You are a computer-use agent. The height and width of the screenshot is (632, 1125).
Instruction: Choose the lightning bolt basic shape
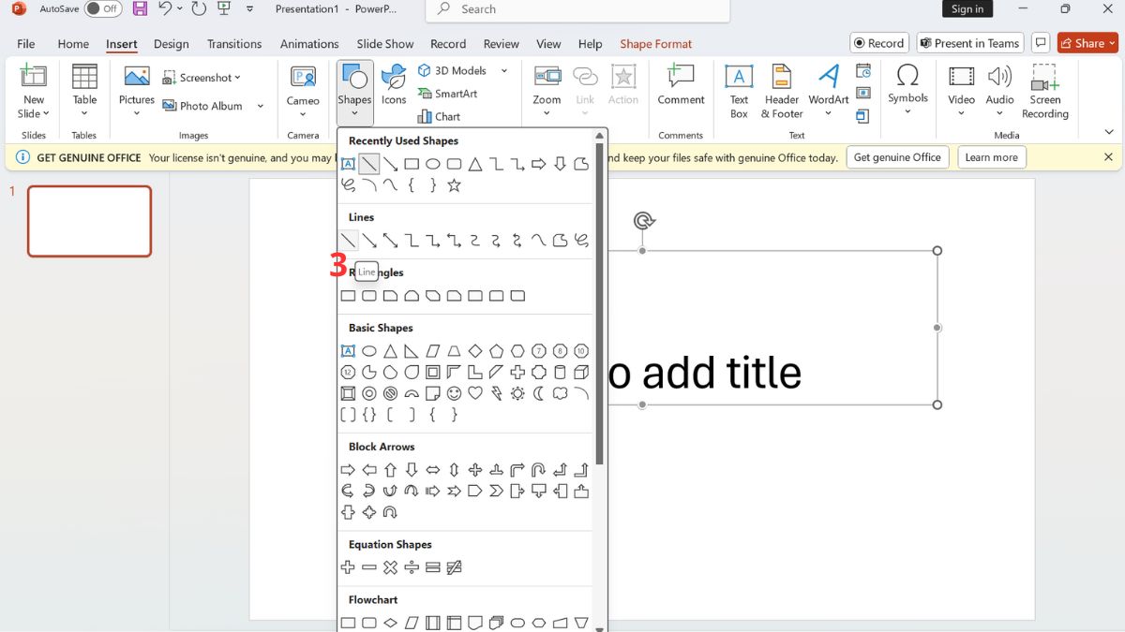[496, 393]
